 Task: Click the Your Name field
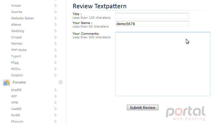tap(152, 24)
